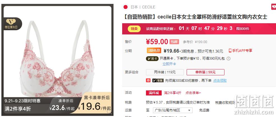Click the black card 黑卡 badge
Screen dimensions: 276x117
[152, 59]
